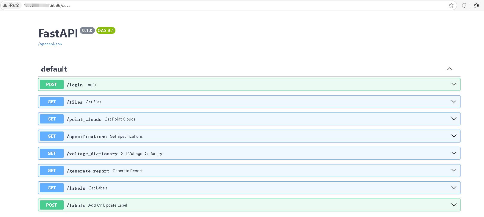The height and width of the screenshot is (217, 484).
Task: Expand the /generate_report row chevron
Action: click(x=454, y=170)
